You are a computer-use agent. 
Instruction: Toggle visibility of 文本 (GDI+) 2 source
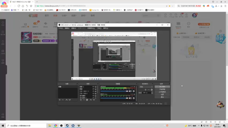click(93, 91)
